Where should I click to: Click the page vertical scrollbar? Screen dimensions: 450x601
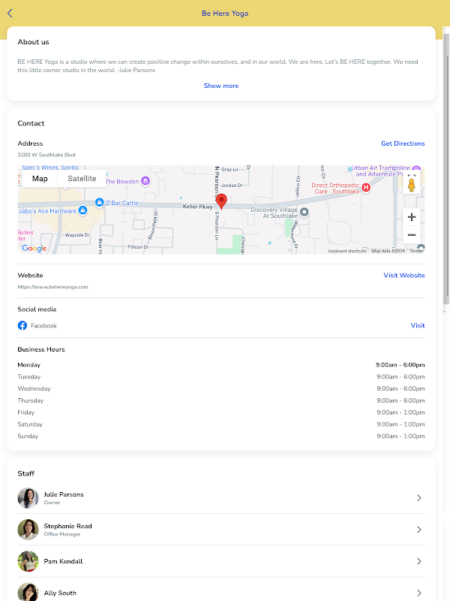pyautogui.click(x=445, y=168)
